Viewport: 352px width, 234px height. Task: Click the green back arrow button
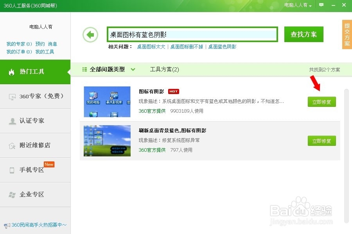[x=90, y=35]
